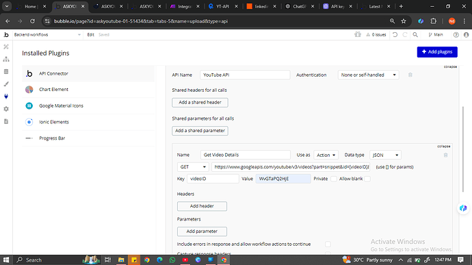Screen dimensions: 472x265
Task: Click the Add plugins button
Action: pyautogui.click(x=437, y=52)
